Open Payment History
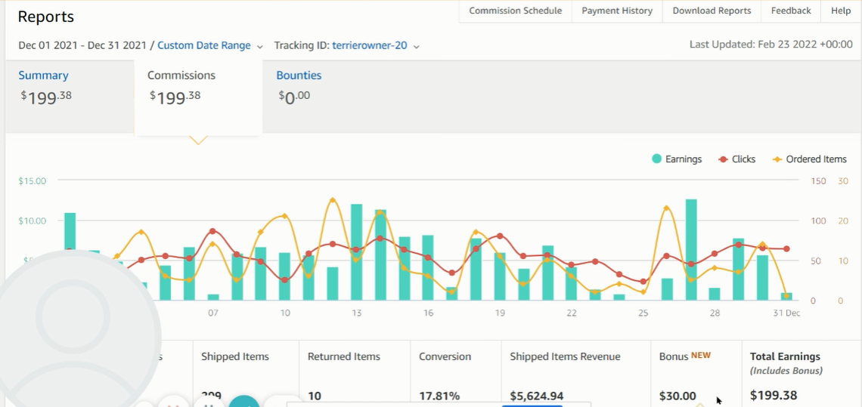This screenshot has width=862, height=407. pyautogui.click(x=617, y=11)
